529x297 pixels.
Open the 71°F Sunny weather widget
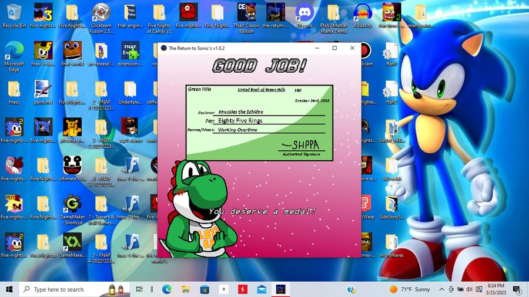click(410, 289)
